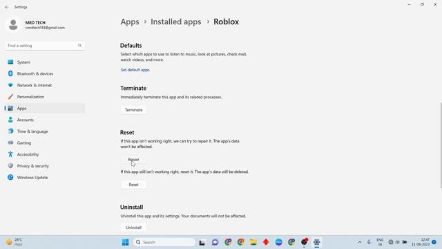442x249 pixels.
Task: Open the red diamond app on taskbar
Action: point(266,242)
